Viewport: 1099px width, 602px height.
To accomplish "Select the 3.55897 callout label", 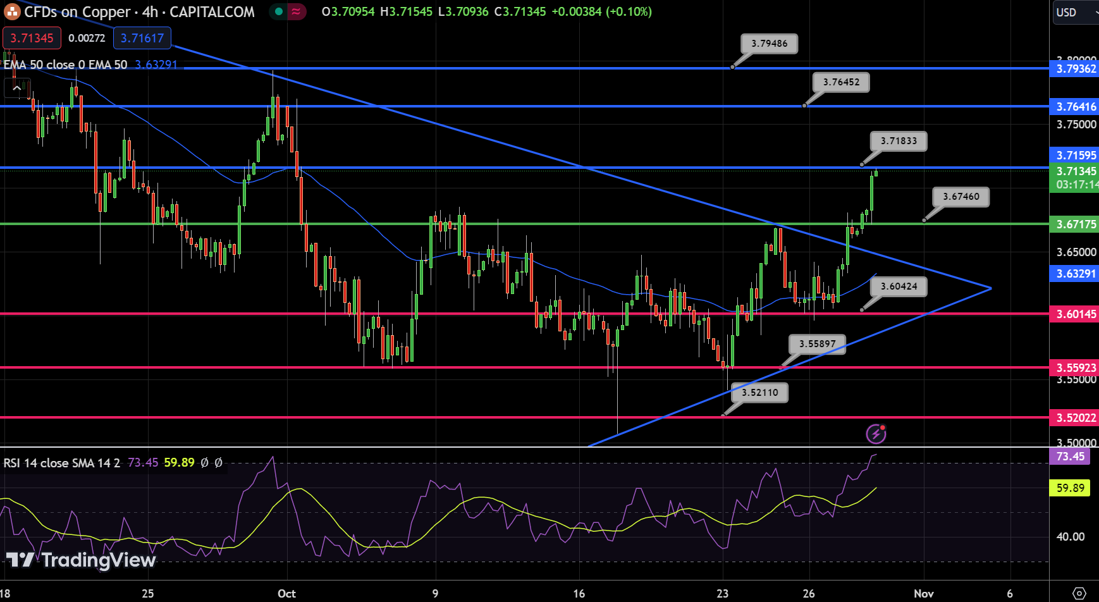I will coord(817,344).
